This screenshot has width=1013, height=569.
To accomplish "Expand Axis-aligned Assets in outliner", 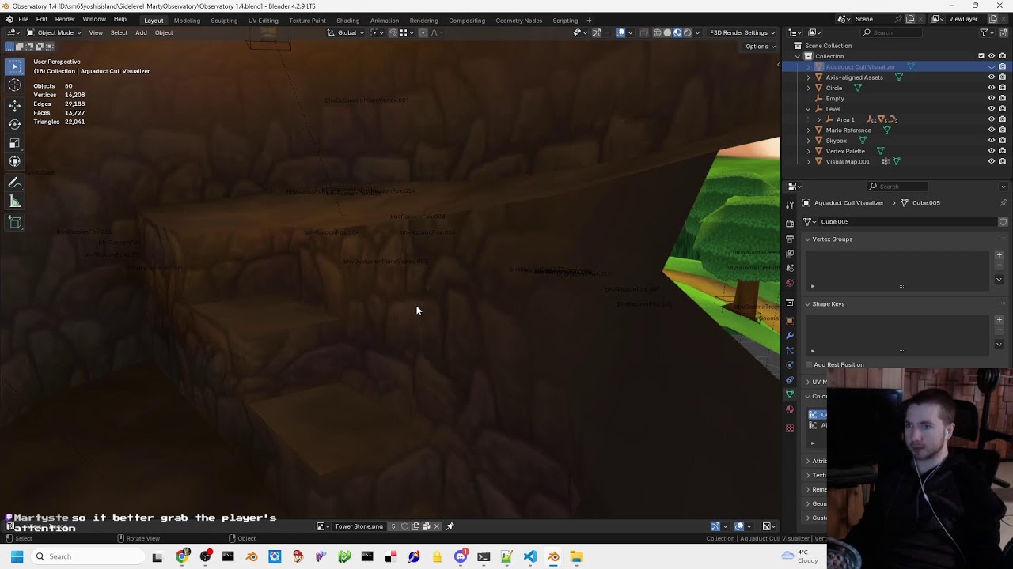I will tap(808, 77).
